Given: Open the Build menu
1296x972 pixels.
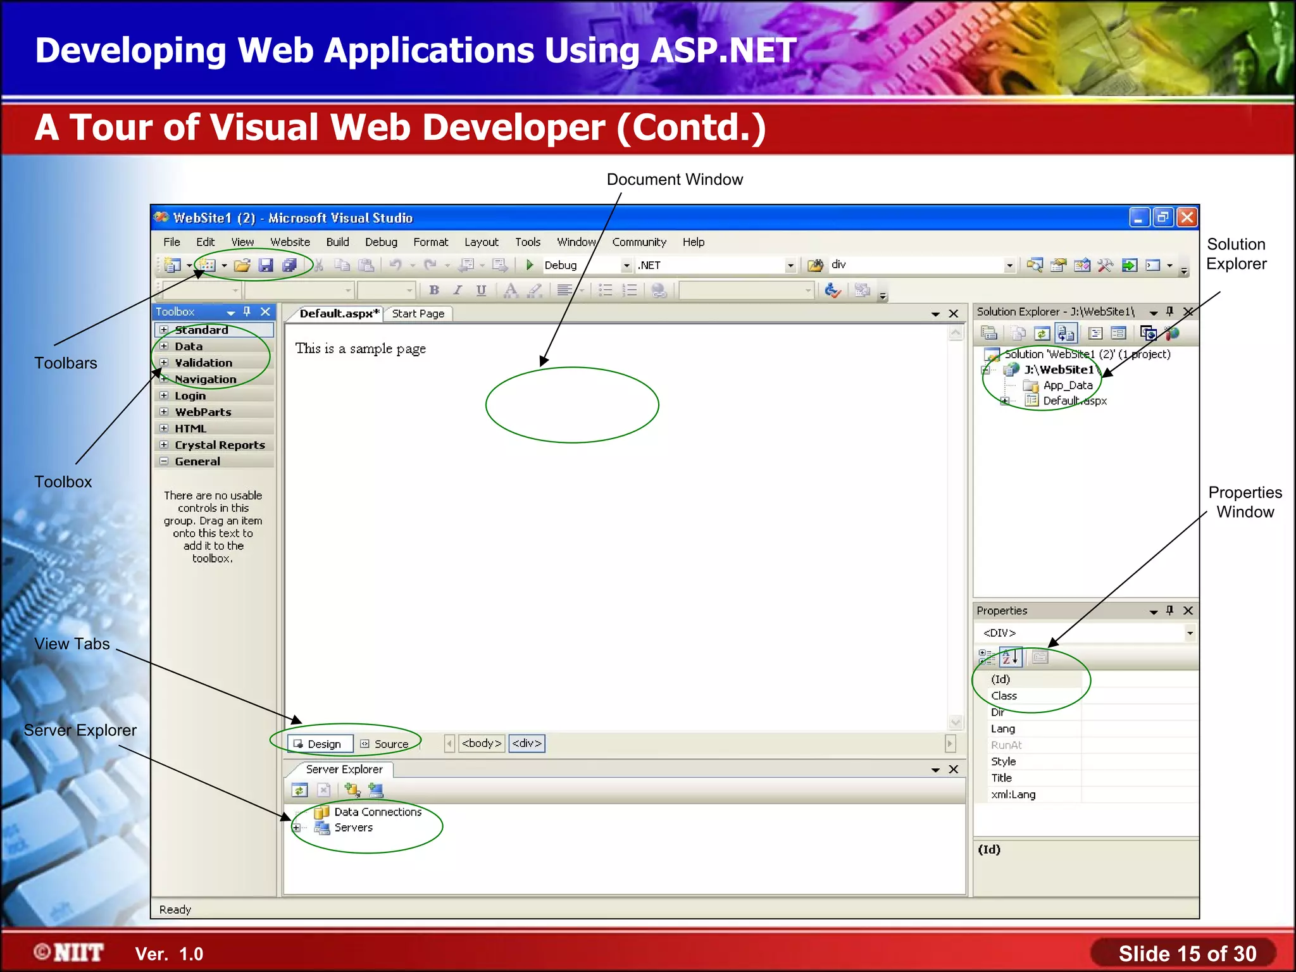Looking at the screenshot, I should (337, 242).
